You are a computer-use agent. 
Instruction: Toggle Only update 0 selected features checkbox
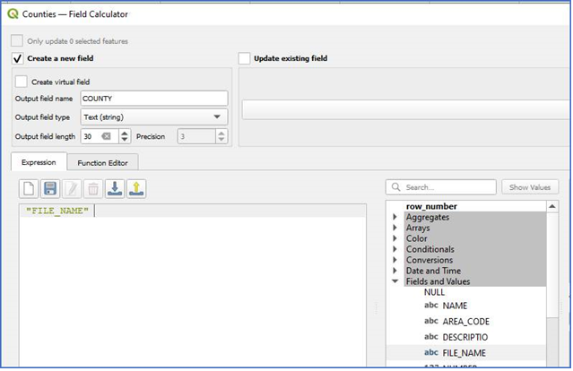(17, 40)
